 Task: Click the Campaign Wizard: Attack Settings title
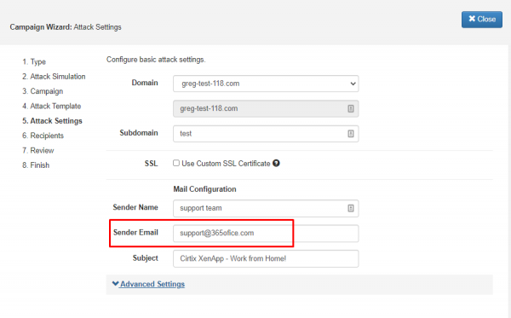(66, 27)
